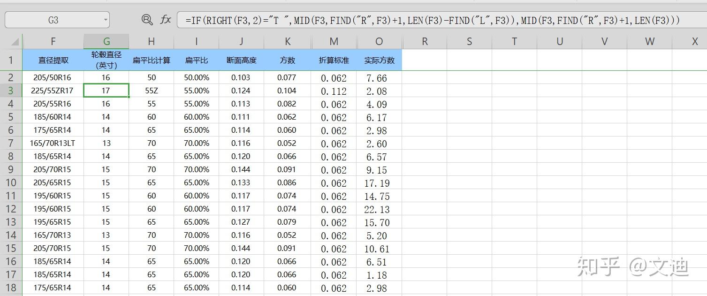Click the Insert Function fx icon

(166, 20)
